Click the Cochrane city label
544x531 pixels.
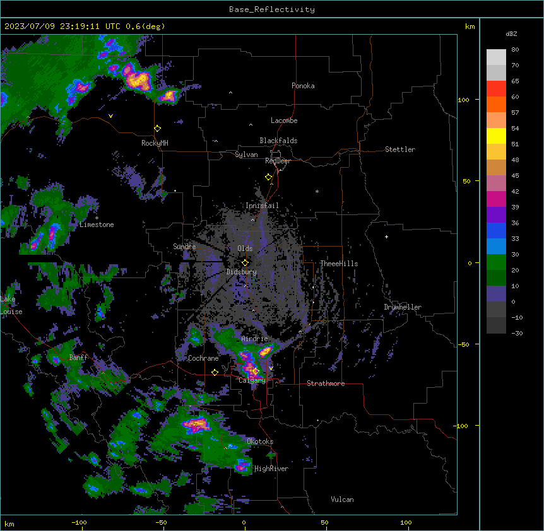(x=203, y=358)
